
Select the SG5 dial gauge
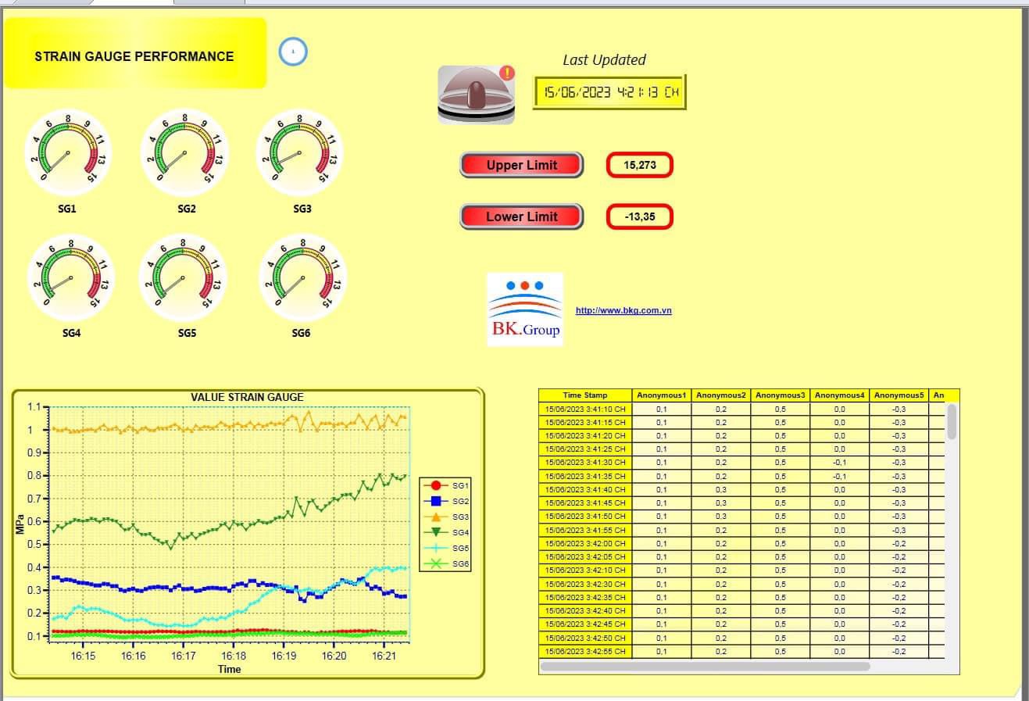click(x=183, y=277)
